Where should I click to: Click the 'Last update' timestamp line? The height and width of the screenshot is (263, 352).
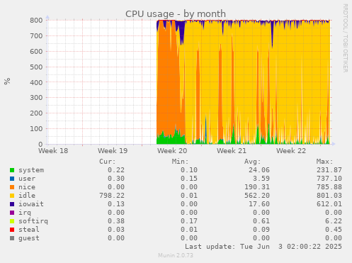coord(263,247)
